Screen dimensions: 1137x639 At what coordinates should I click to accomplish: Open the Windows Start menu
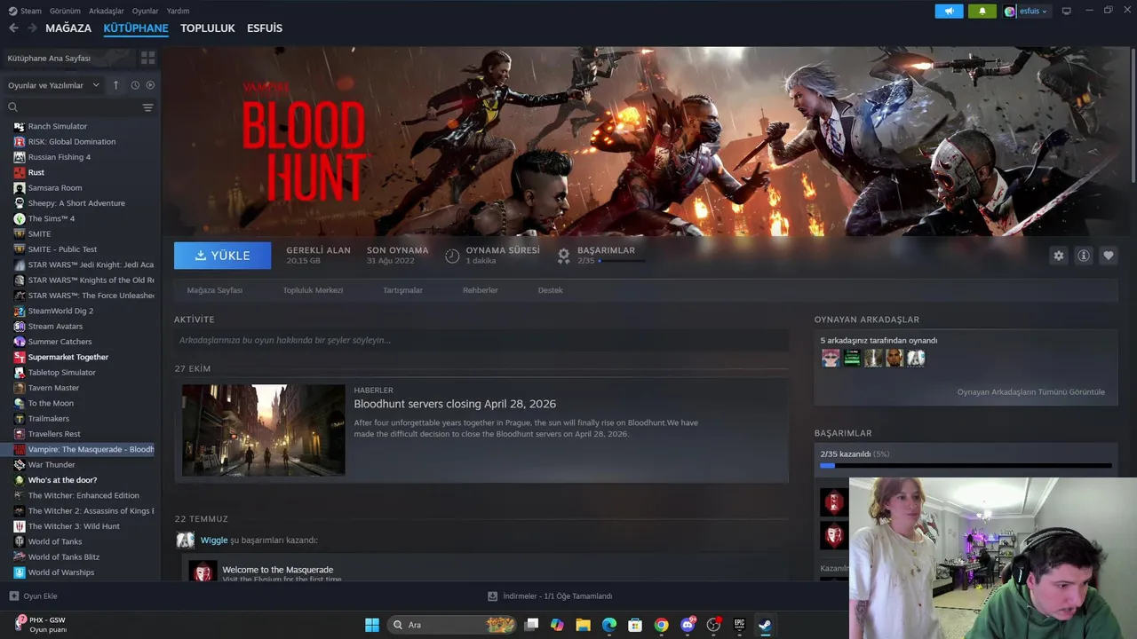[372, 625]
